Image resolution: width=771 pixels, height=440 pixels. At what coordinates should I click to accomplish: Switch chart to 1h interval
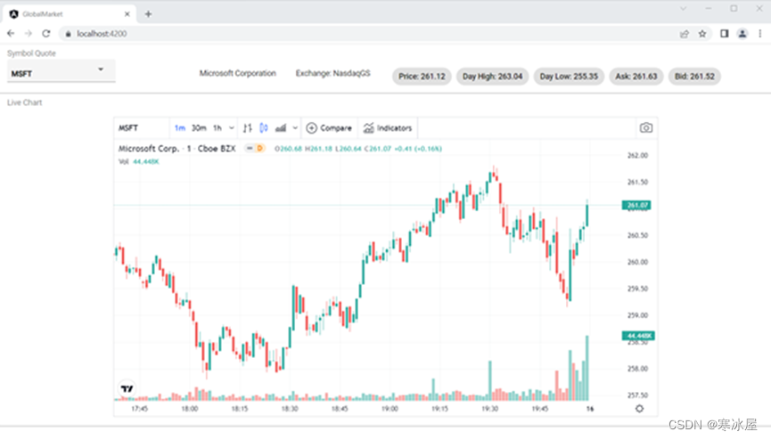(x=217, y=128)
